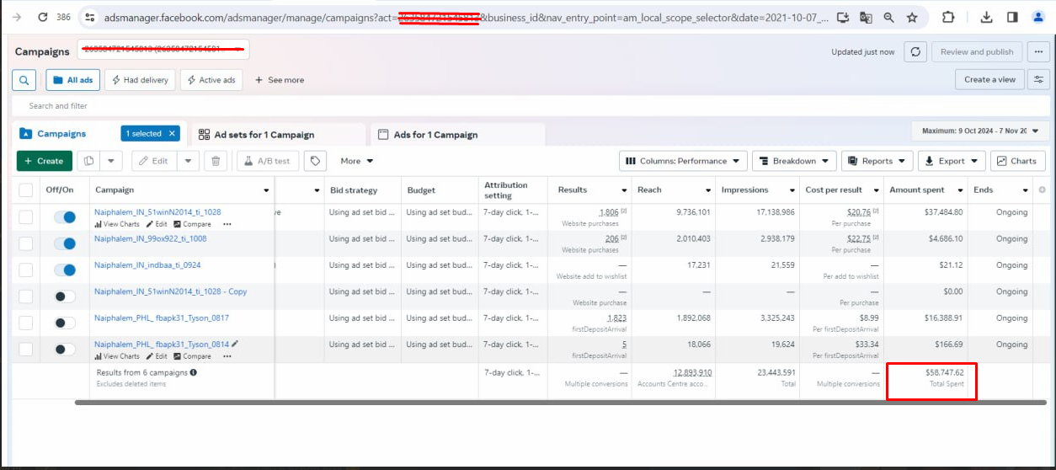Open Results column header dropdown arrow
Screen dimensions: 1056x470
click(624, 190)
